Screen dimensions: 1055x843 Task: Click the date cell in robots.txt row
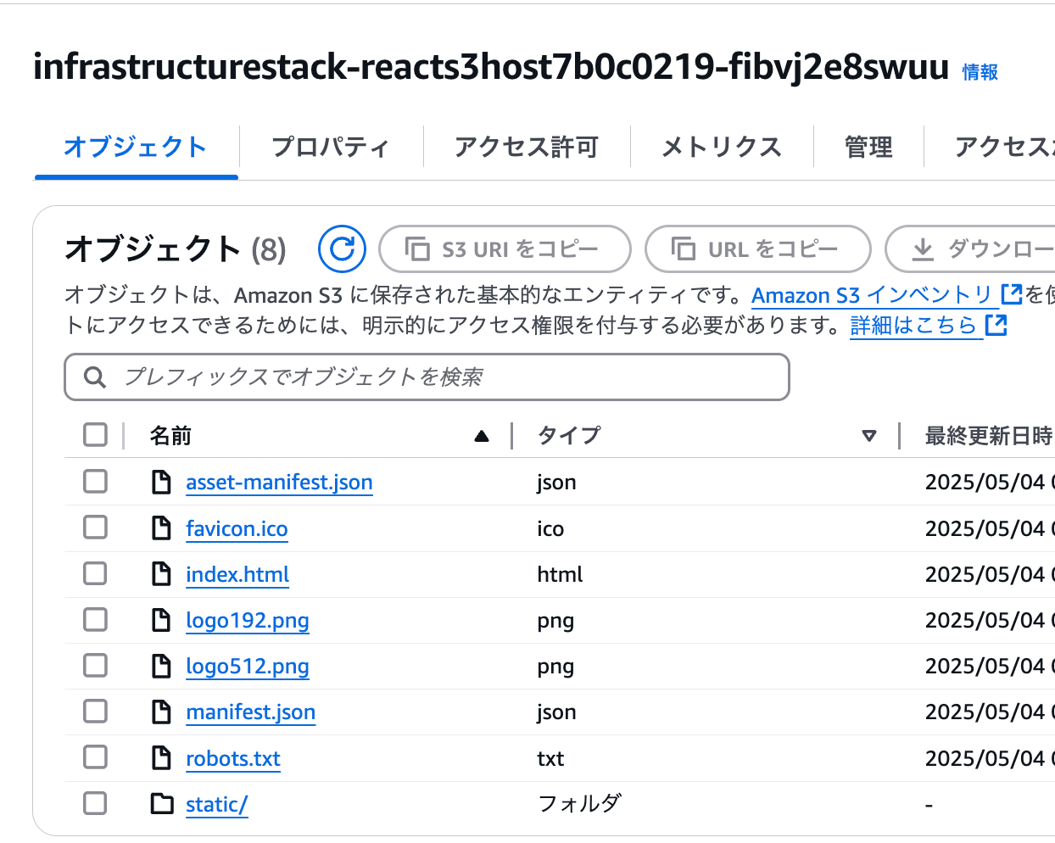click(x=990, y=758)
